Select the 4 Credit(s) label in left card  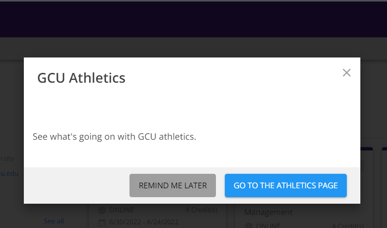coord(201,210)
